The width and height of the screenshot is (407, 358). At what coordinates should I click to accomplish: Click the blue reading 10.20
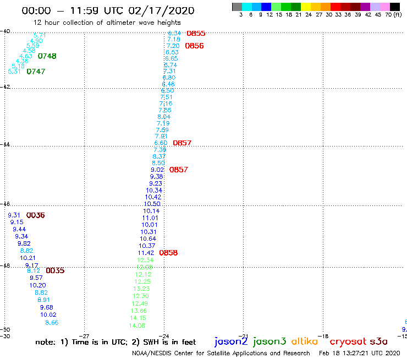[38, 285]
